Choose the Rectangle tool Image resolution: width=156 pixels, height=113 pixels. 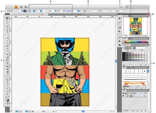click(7, 38)
